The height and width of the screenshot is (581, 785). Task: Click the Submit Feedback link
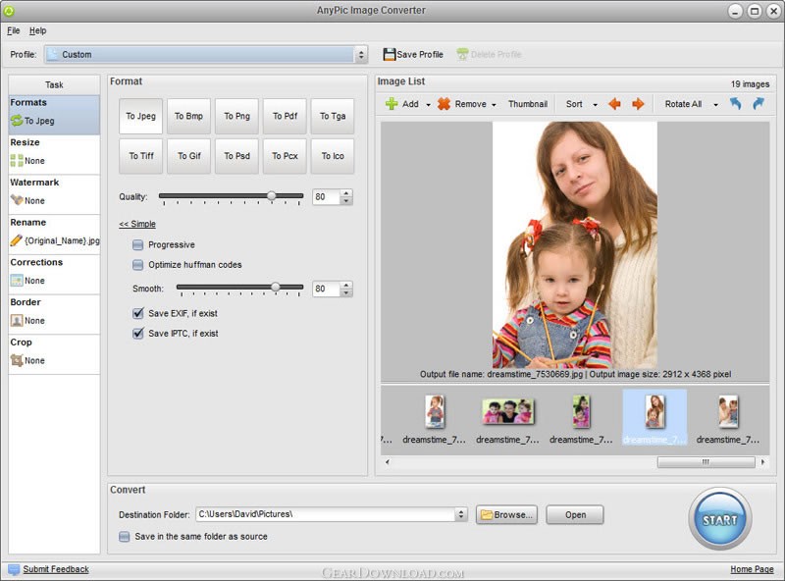point(56,569)
